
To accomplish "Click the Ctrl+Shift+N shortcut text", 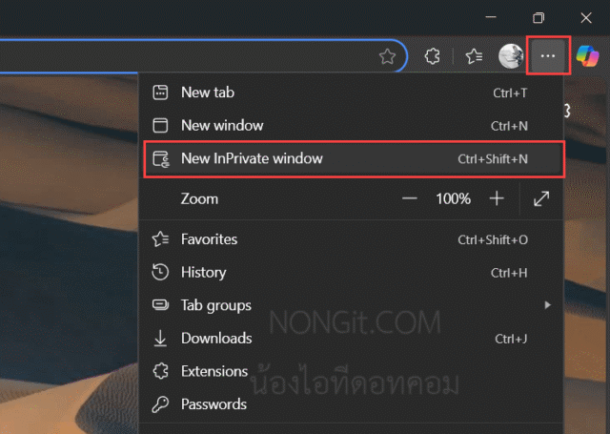I will point(493,159).
